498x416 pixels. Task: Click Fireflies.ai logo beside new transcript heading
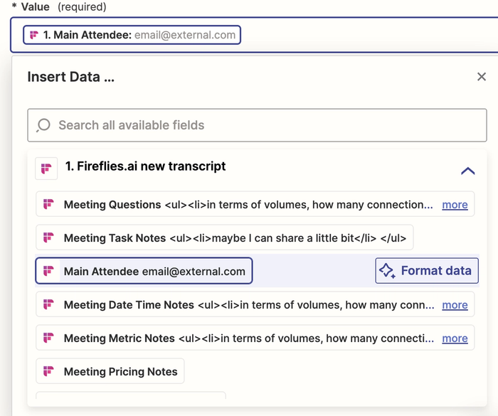(46, 169)
